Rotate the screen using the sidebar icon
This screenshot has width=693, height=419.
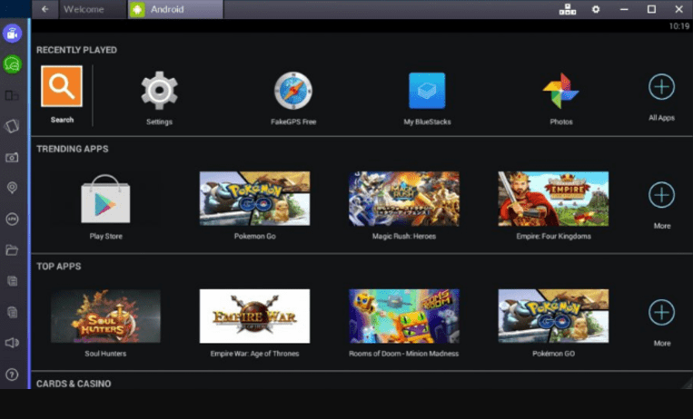12,126
